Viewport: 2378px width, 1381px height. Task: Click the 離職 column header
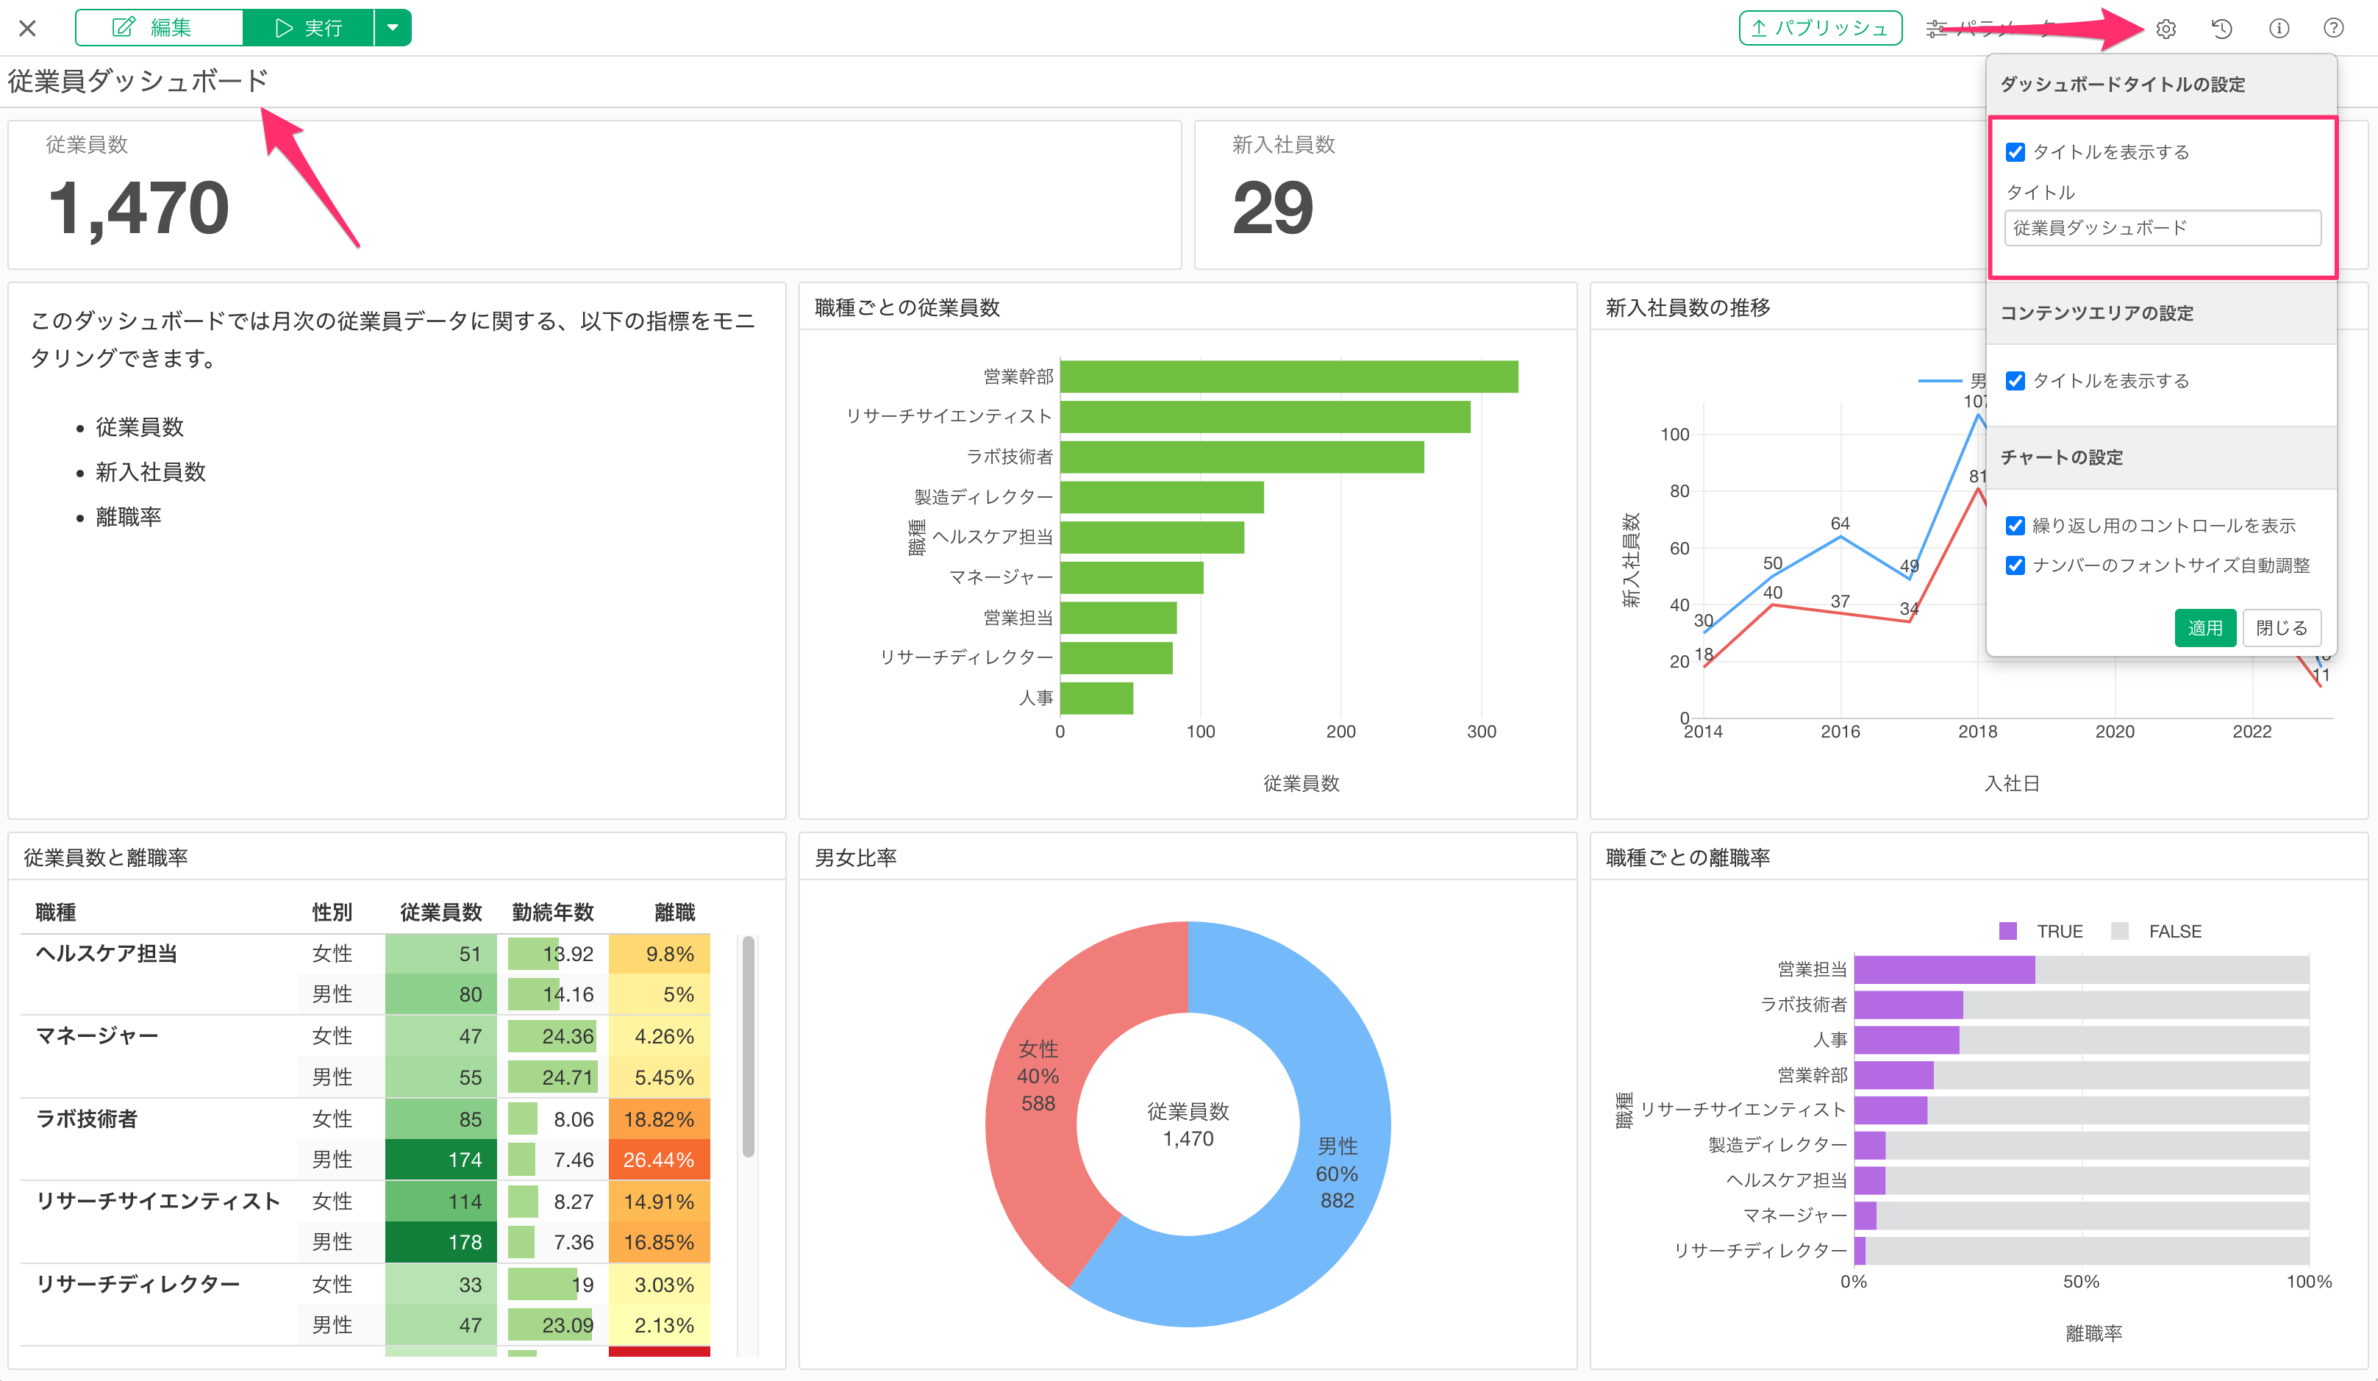tap(674, 912)
